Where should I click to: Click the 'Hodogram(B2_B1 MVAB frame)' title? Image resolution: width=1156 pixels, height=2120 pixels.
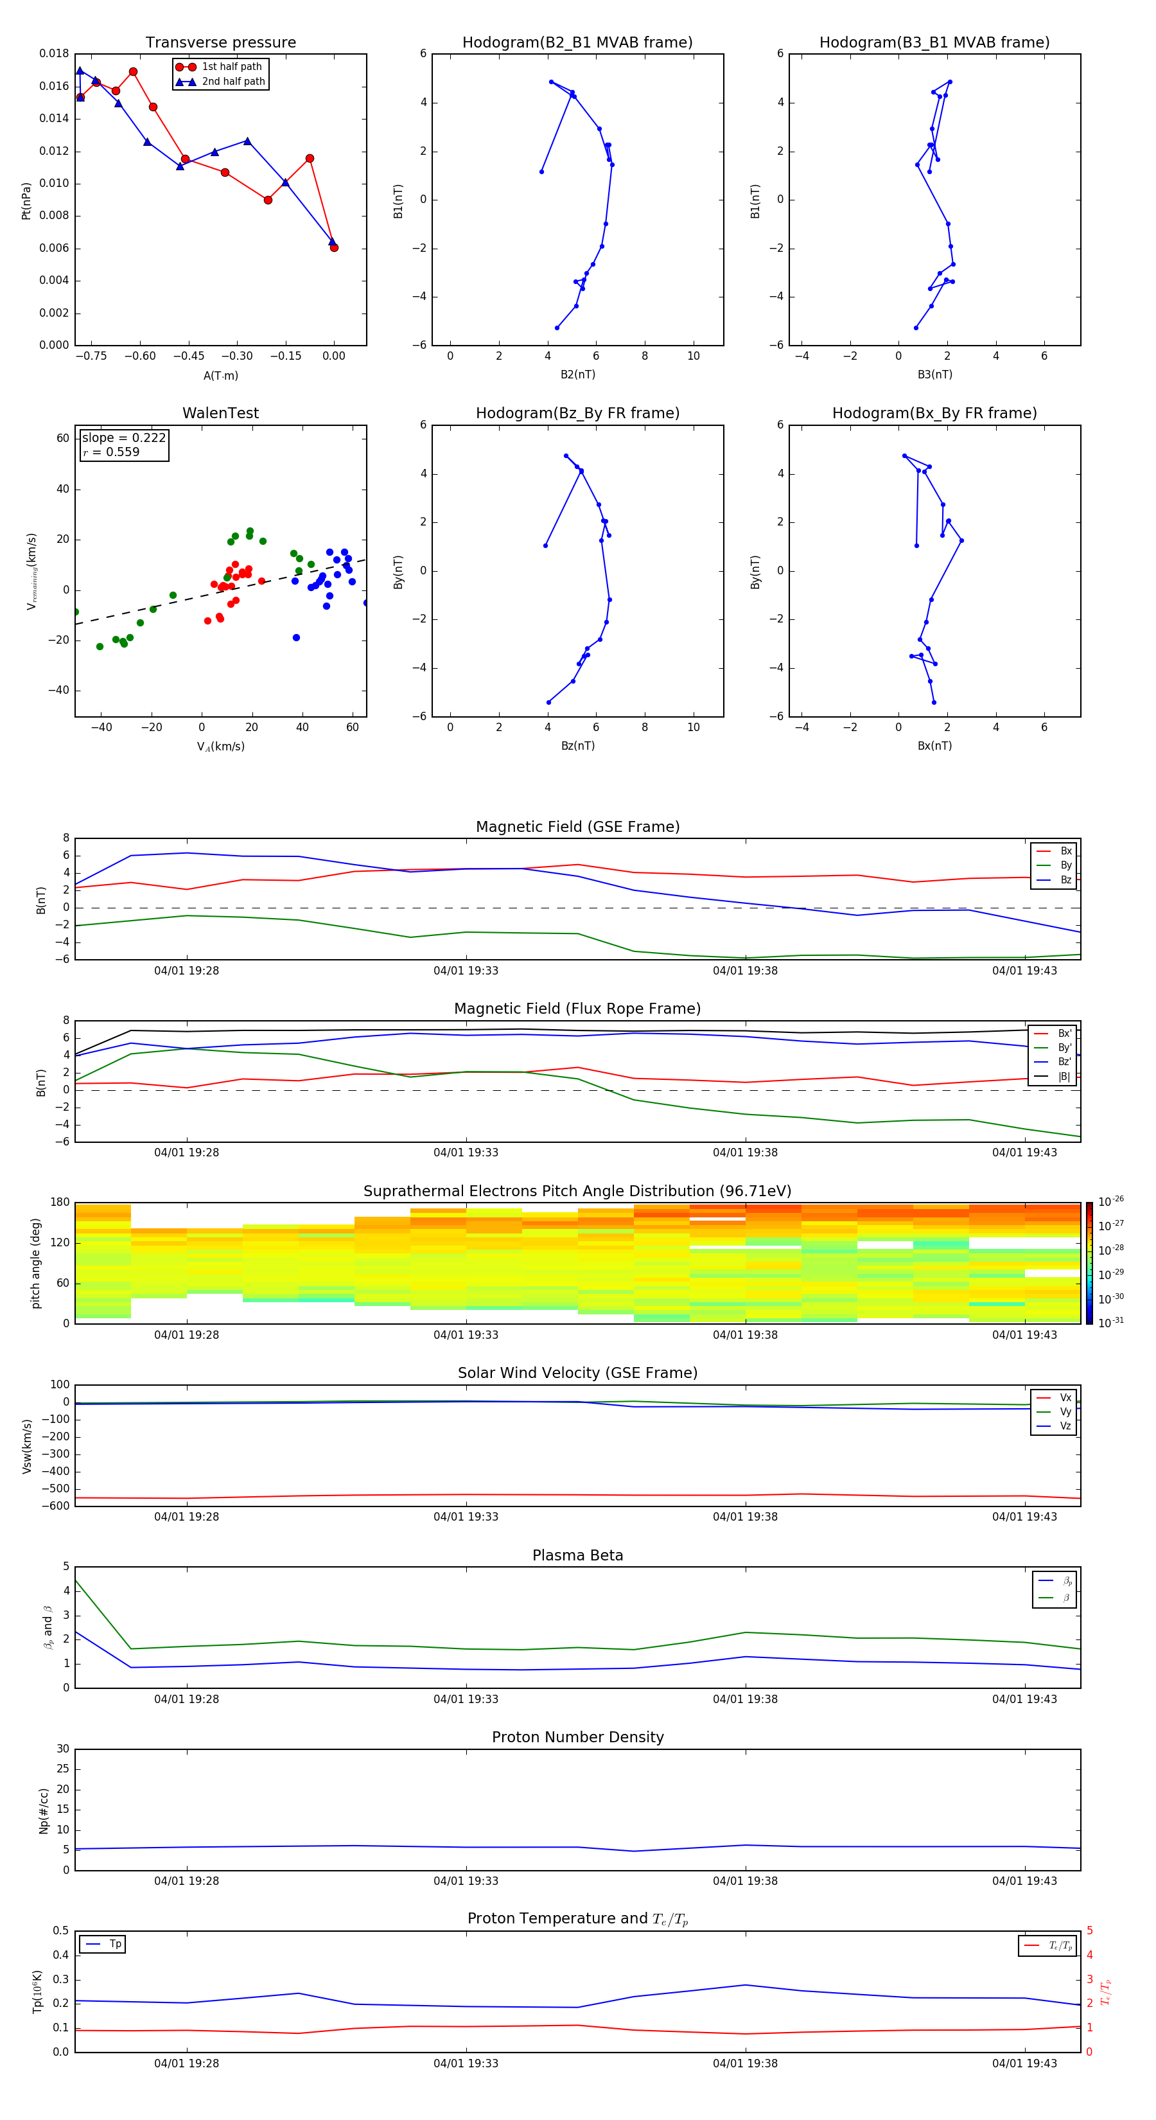pos(577,43)
